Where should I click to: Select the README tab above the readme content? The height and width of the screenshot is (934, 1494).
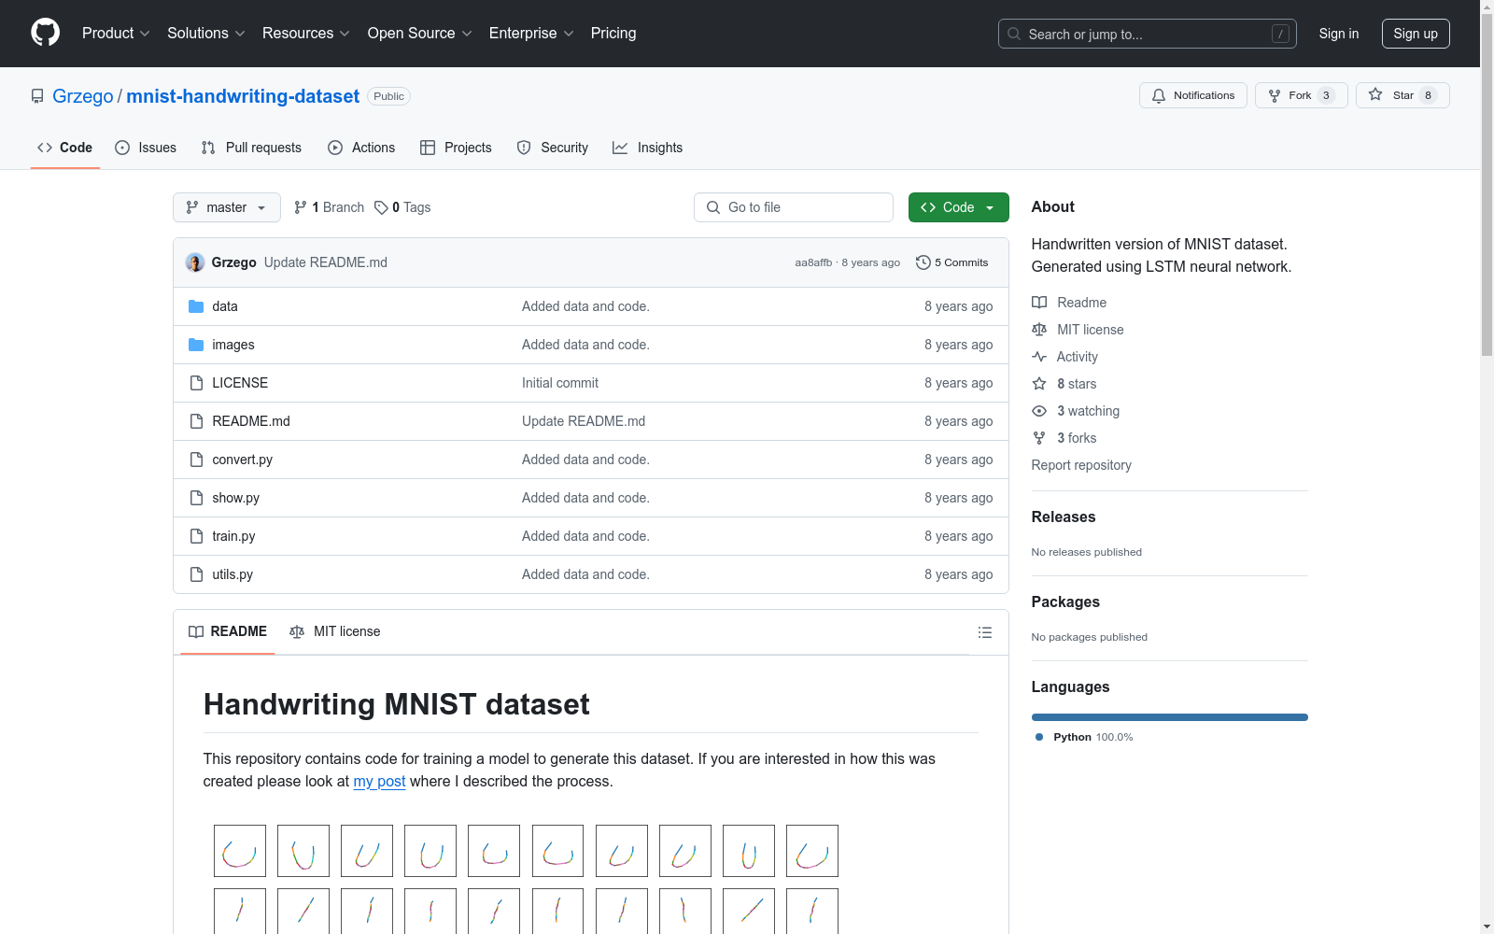(x=228, y=632)
